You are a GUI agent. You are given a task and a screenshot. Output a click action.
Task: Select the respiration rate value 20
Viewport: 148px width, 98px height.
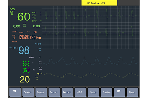pos(25,79)
